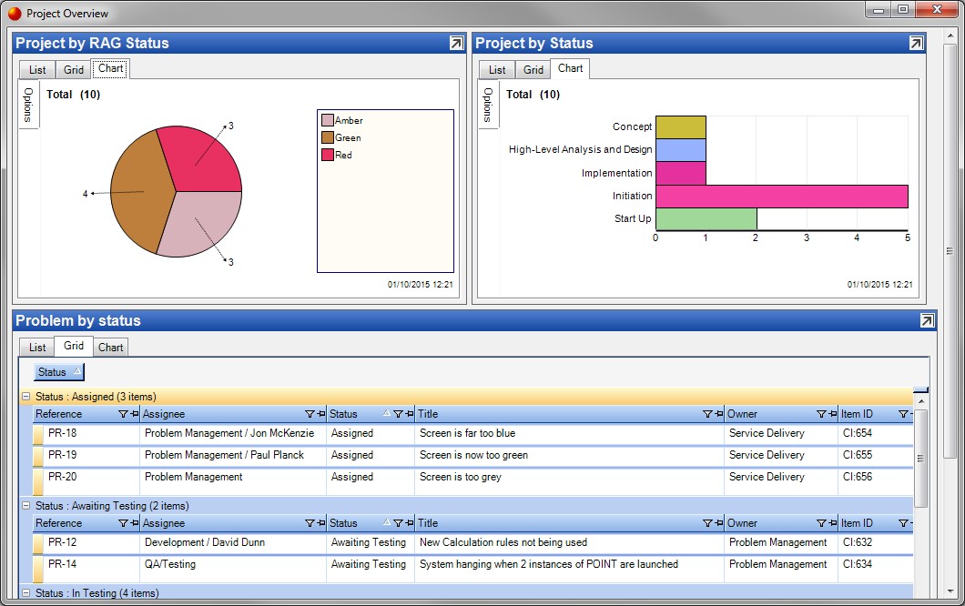The image size is (965, 606).
Task: Select the PR-14 row reference
Action: coord(62,563)
